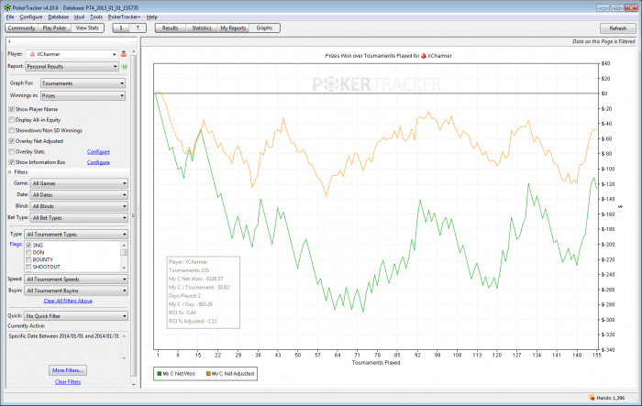Screen dimensions: 642x406
Task: Check the BOUNTY flag
Action: click(x=28, y=259)
